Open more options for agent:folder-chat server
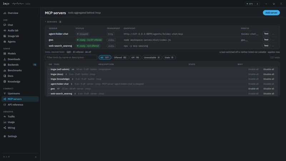 (x=273, y=34)
